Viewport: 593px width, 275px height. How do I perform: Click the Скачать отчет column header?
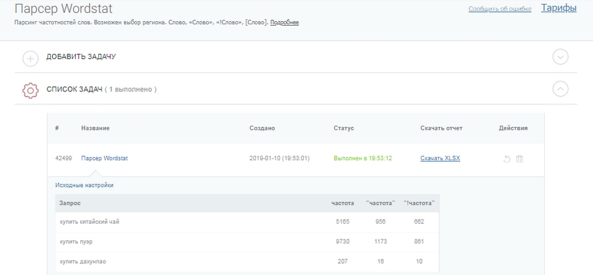click(441, 128)
